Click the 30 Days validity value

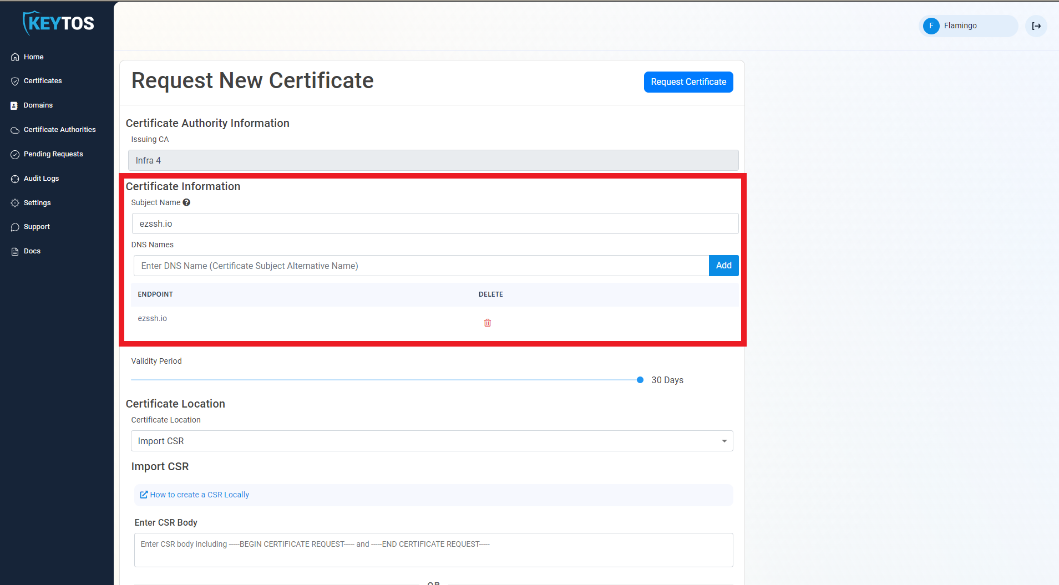(x=667, y=380)
